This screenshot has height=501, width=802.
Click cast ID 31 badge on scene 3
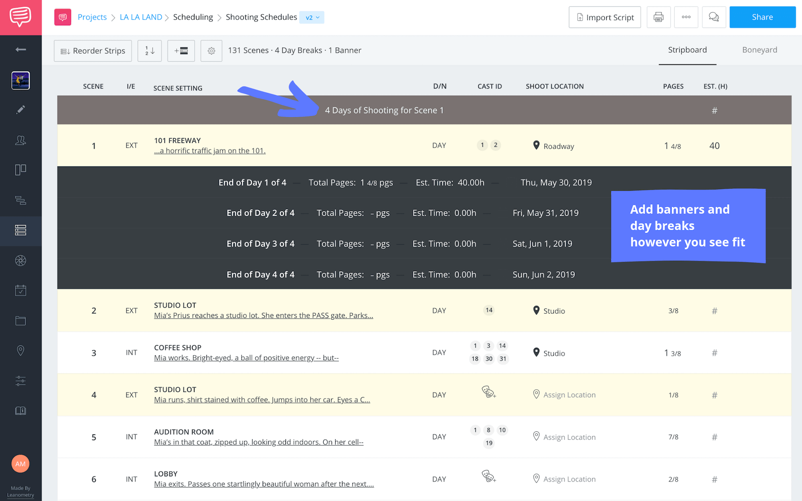[x=503, y=359]
